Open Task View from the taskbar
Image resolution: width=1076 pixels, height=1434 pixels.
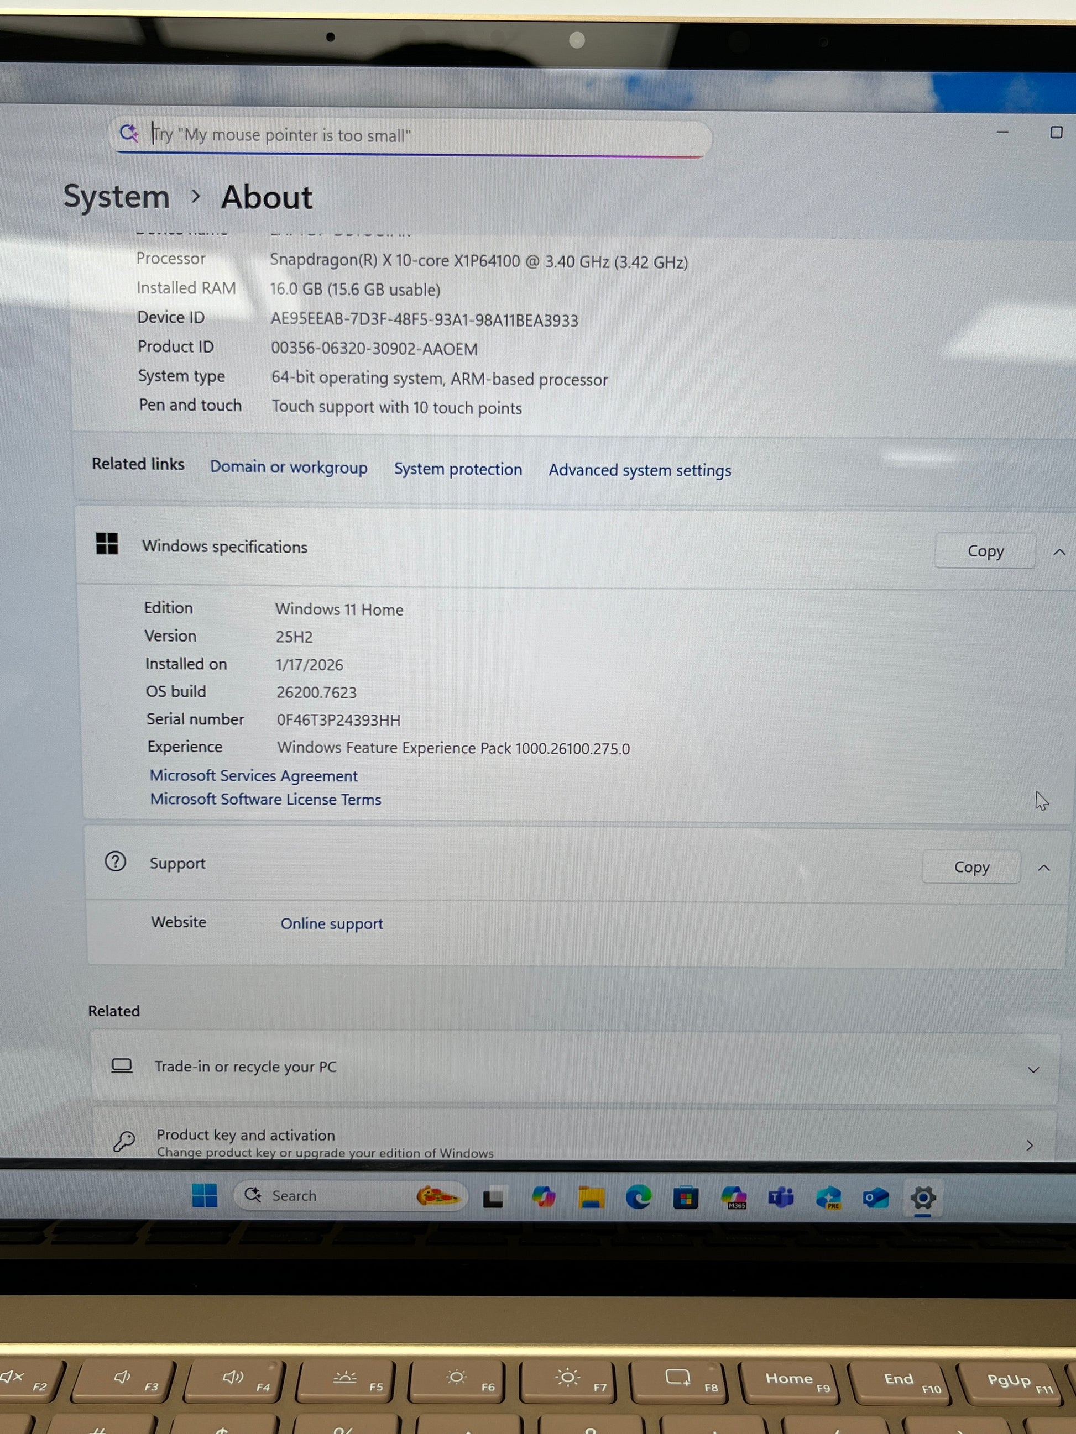pos(494,1197)
